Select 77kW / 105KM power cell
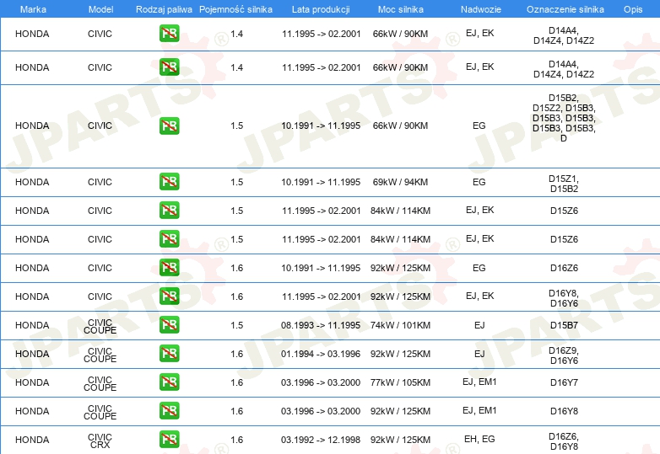The width and height of the screenshot is (660, 454). coord(400,382)
